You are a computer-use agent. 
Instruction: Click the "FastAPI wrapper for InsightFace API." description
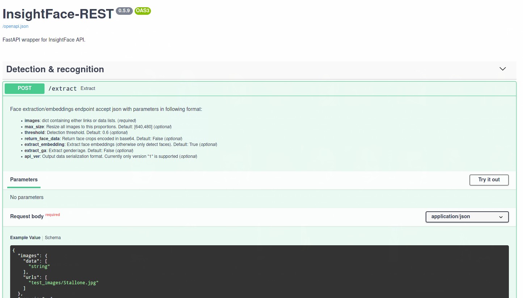44,40
